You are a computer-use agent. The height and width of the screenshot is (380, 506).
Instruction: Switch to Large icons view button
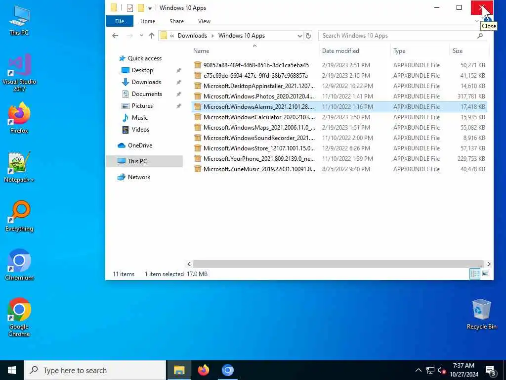[x=486, y=274]
